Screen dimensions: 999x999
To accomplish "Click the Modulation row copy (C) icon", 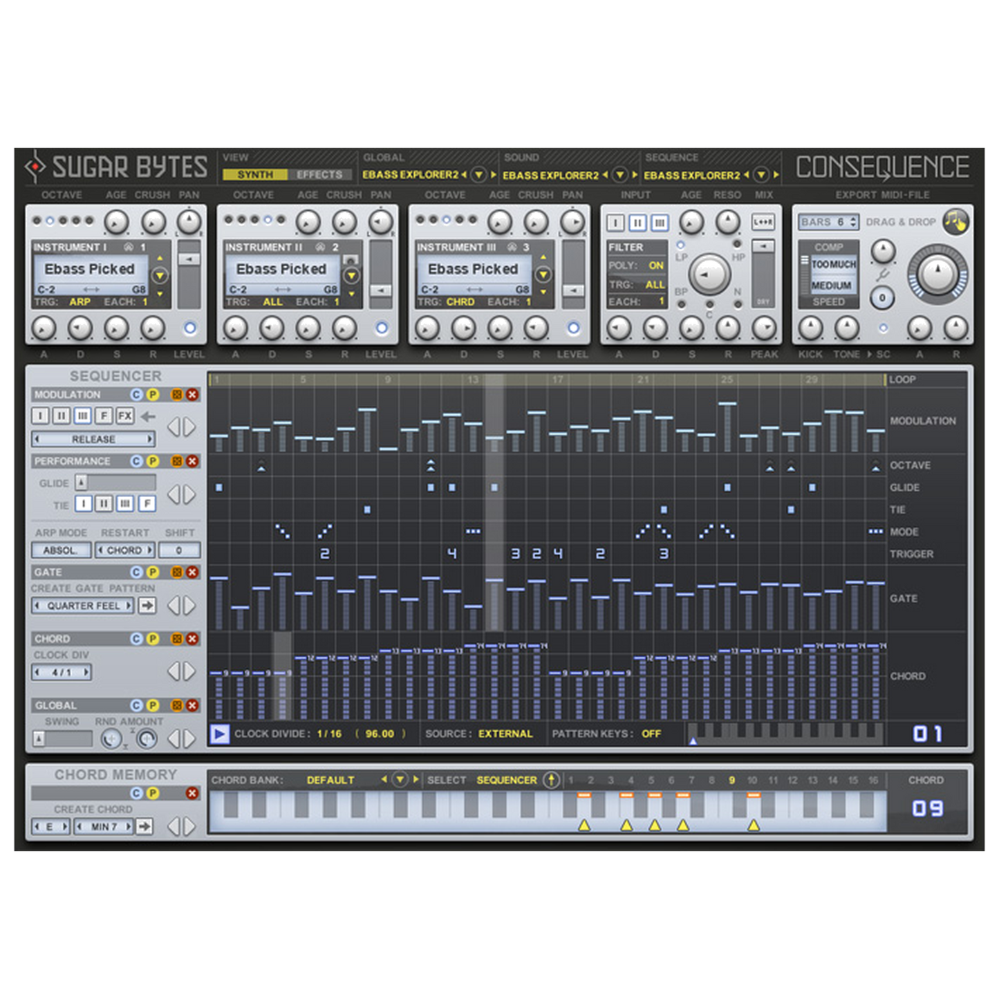I will coord(137,395).
